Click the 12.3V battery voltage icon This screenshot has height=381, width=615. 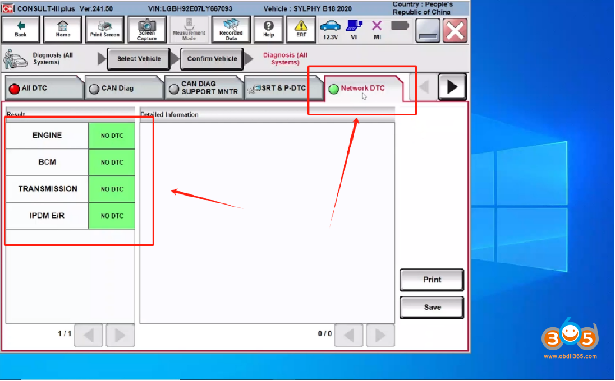[330, 29]
